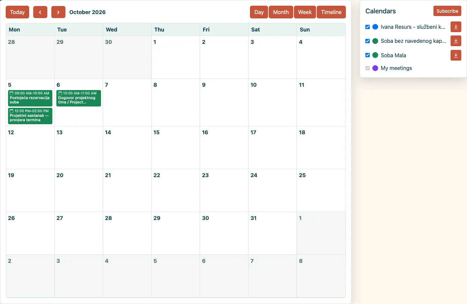The height and width of the screenshot is (304, 467).
Task: Switch to Week view
Action: (x=305, y=12)
